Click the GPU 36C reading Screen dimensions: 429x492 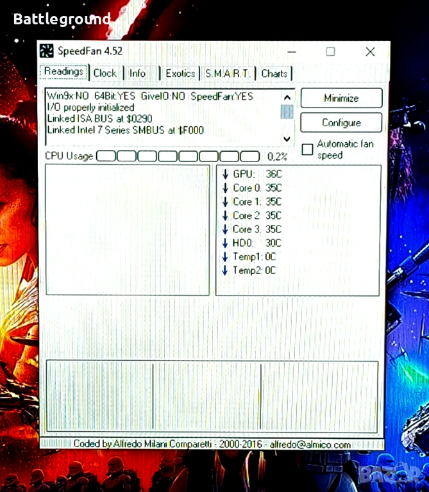(x=258, y=174)
